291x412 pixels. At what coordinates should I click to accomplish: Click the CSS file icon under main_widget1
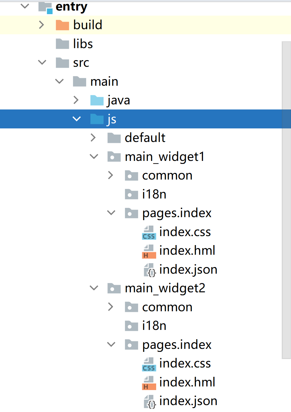149,232
